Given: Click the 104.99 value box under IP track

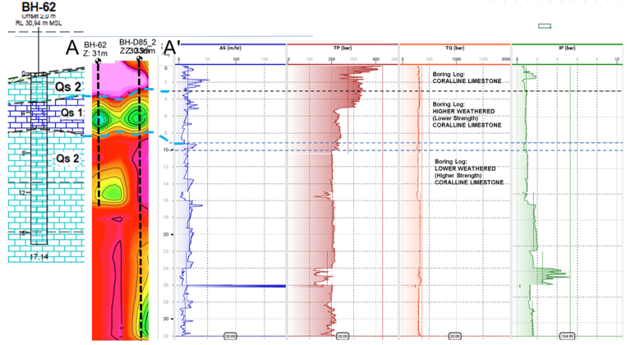Looking at the screenshot, I should tap(567, 336).
